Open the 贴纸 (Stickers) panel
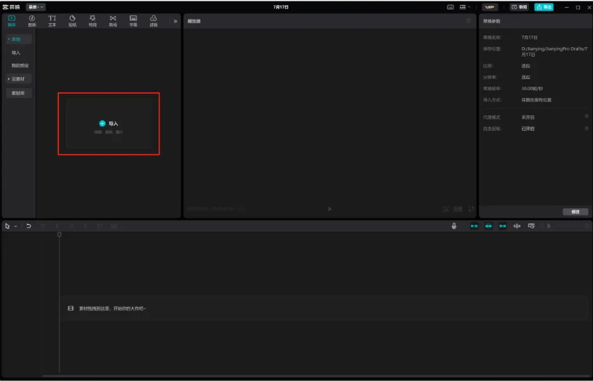 (72, 20)
